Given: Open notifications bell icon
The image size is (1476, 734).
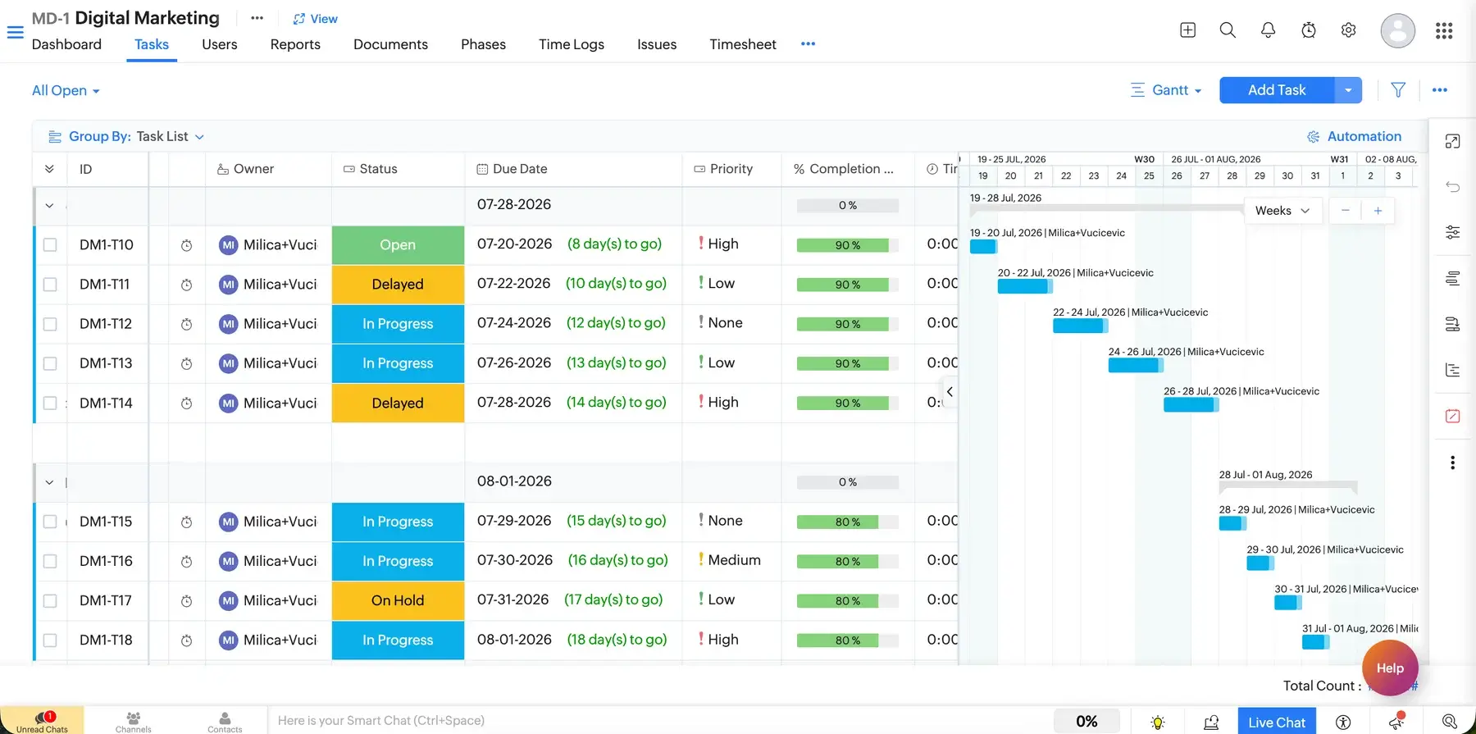Looking at the screenshot, I should [x=1268, y=30].
